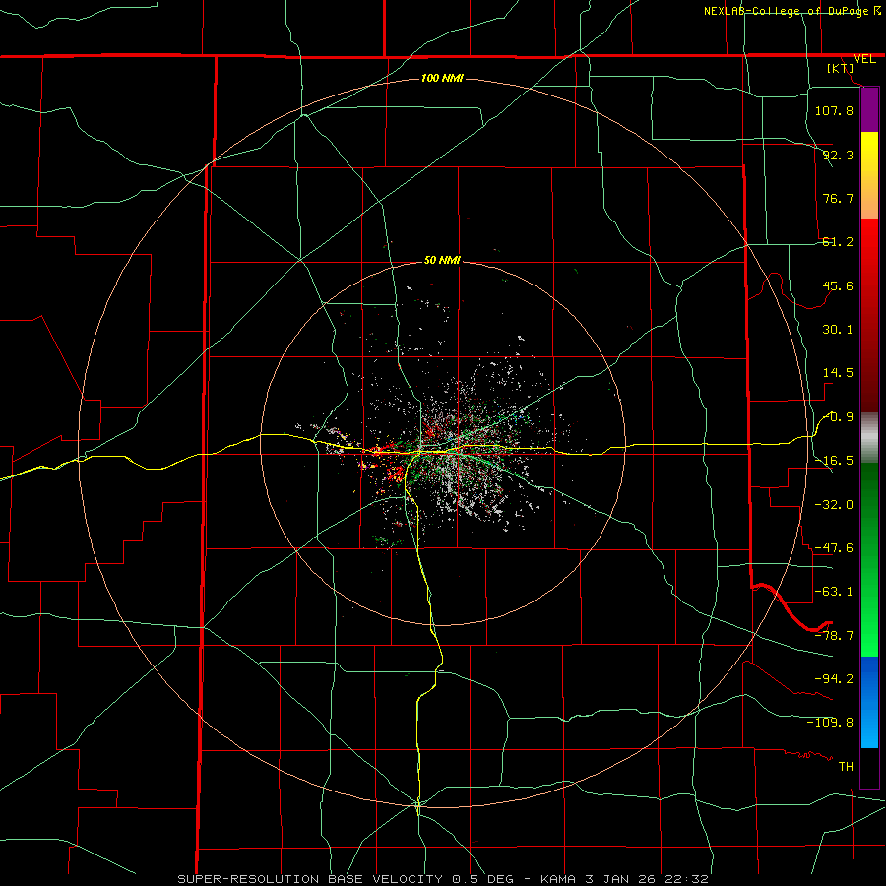Click the VEL legend title

tap(864, 59)
